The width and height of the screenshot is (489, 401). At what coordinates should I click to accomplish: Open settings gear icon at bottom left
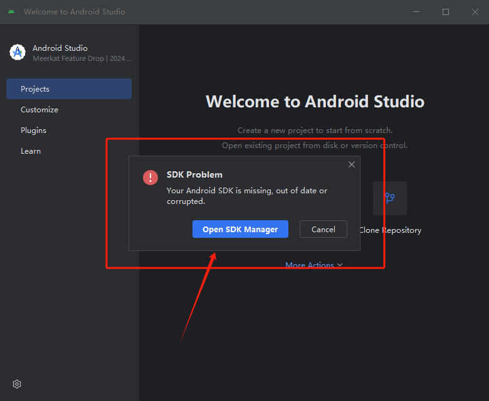(x=17, y=384)
